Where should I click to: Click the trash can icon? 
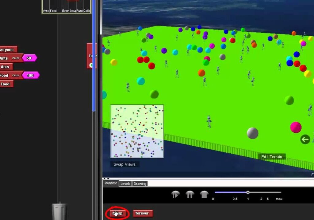tap(59, 211)
